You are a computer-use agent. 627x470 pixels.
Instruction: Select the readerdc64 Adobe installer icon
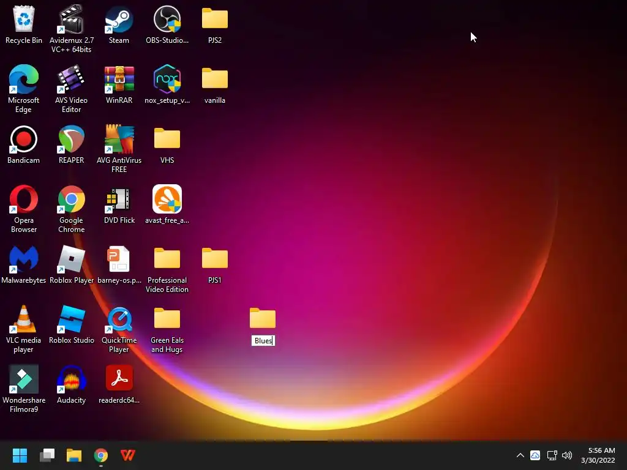119,378
